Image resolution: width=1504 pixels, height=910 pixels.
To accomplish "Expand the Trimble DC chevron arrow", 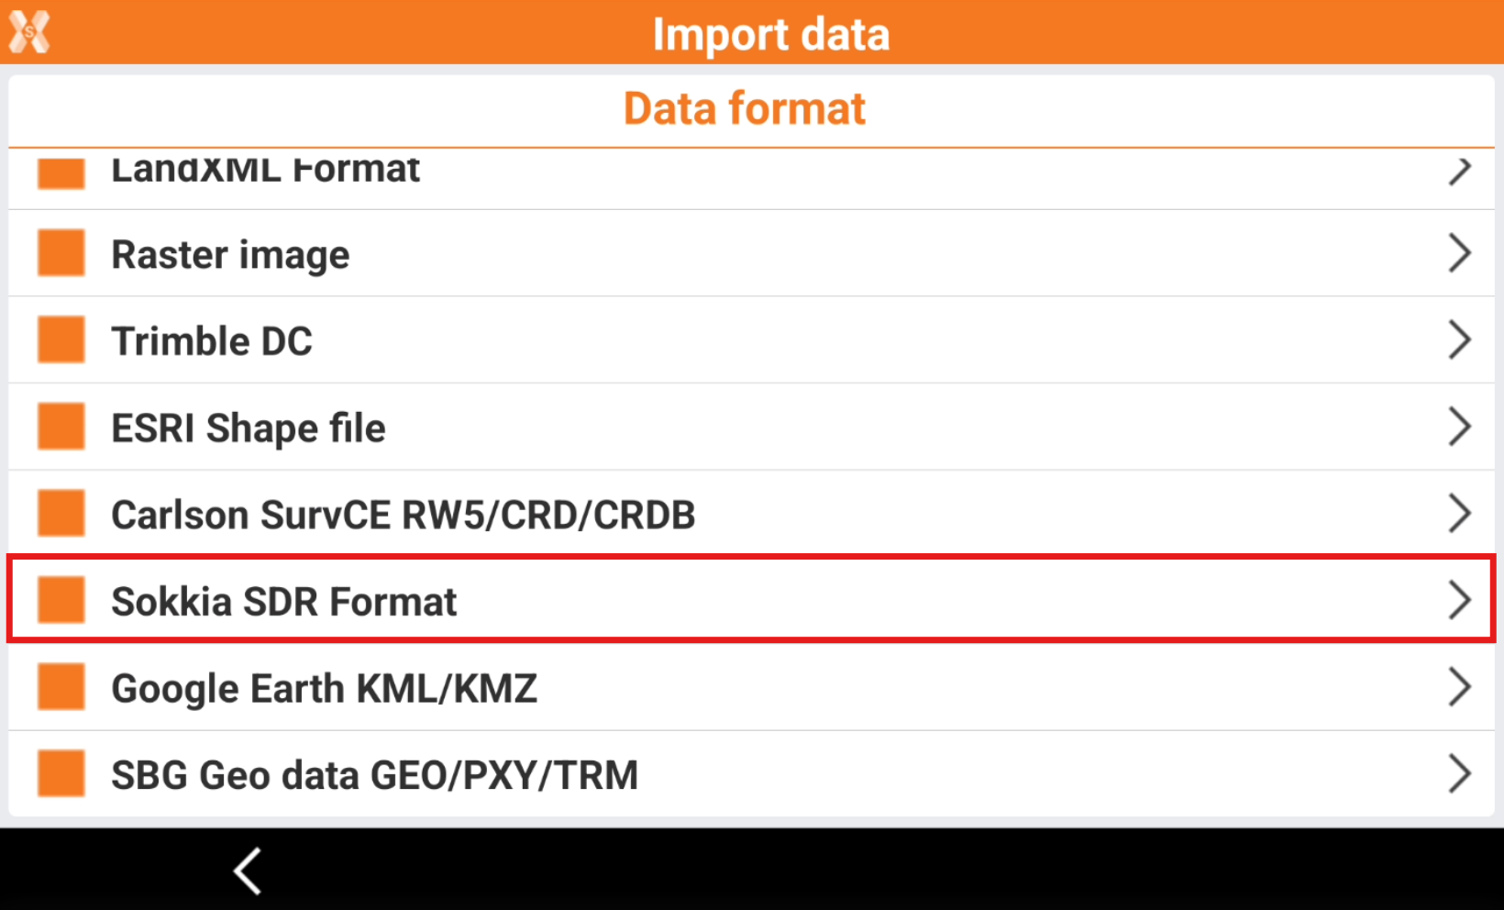I will click(x=1458, y=340).
